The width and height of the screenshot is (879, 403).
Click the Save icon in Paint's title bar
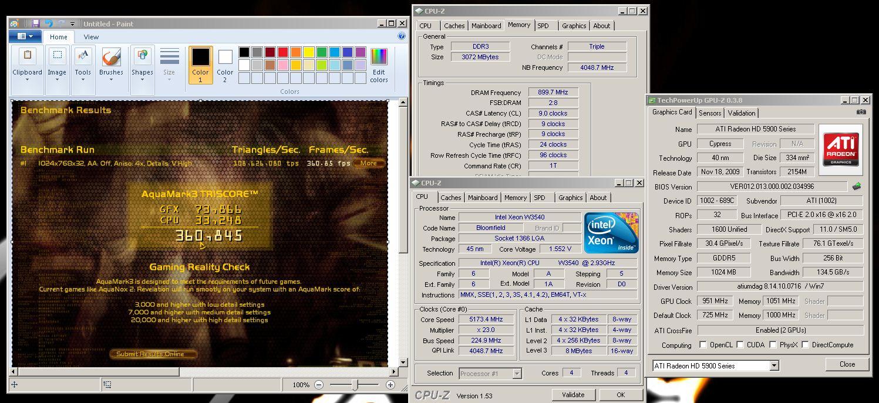pos(35,23)
